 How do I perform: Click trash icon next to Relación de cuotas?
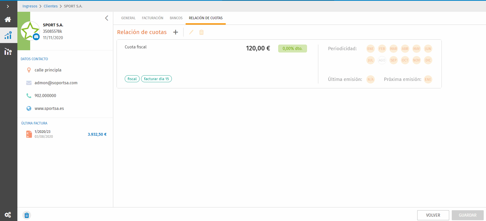pos(201,32)
